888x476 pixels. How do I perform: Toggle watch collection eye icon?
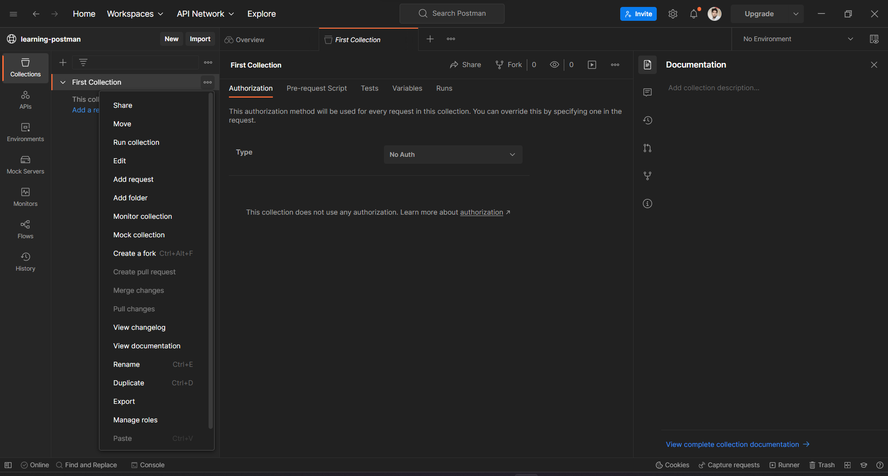555,65
